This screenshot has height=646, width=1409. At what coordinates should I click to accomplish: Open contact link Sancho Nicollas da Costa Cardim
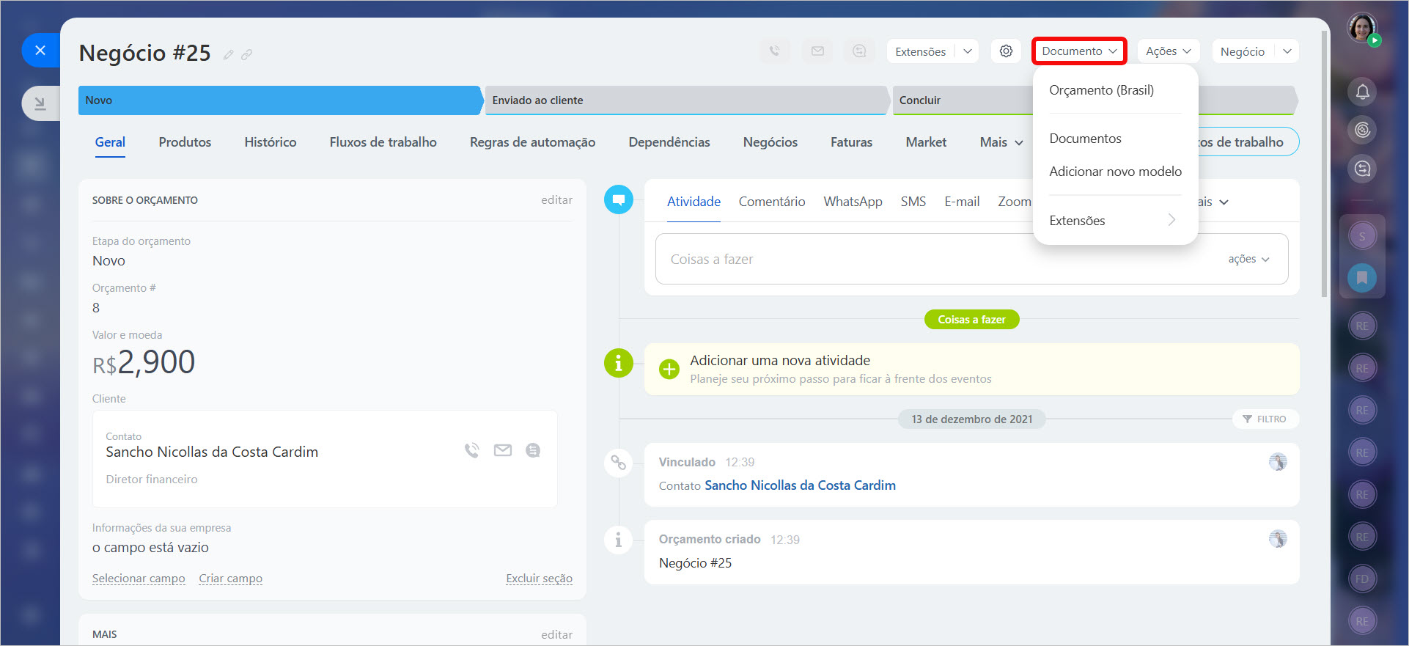click(800, 485)
